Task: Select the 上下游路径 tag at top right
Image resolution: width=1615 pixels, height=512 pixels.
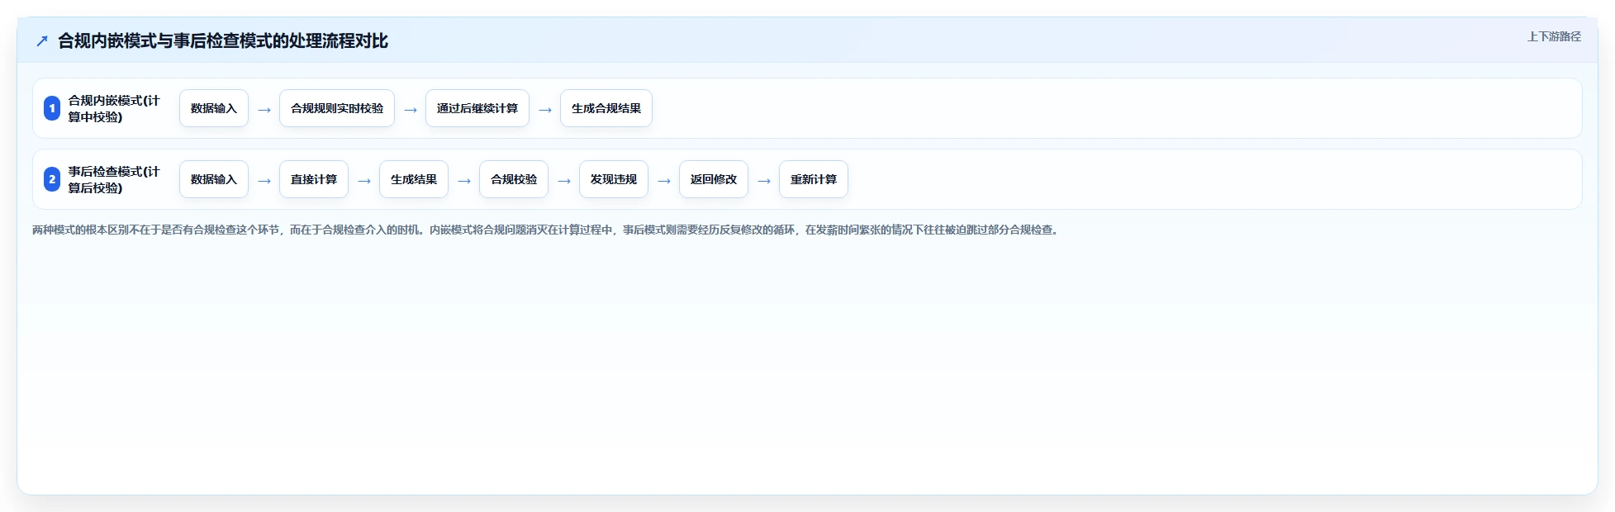Action: (x=1554, y=36)
